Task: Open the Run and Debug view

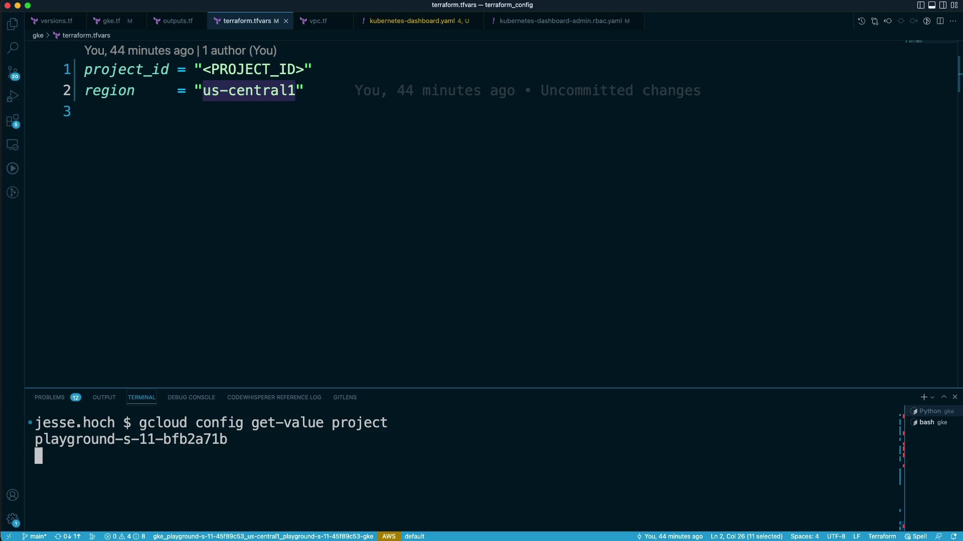Action: click(13, 96)
